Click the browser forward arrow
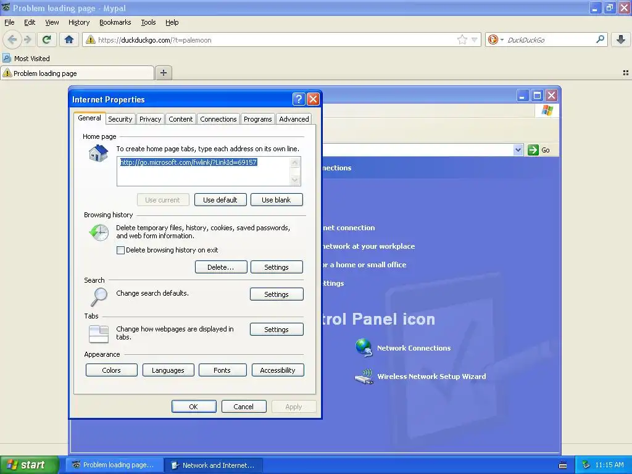Image resolution: width=632 pixels, height=474 pixels. (27, 39)
